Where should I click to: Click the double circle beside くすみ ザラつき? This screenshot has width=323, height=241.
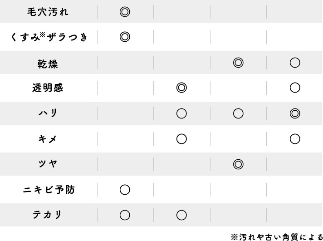[125, 37]
